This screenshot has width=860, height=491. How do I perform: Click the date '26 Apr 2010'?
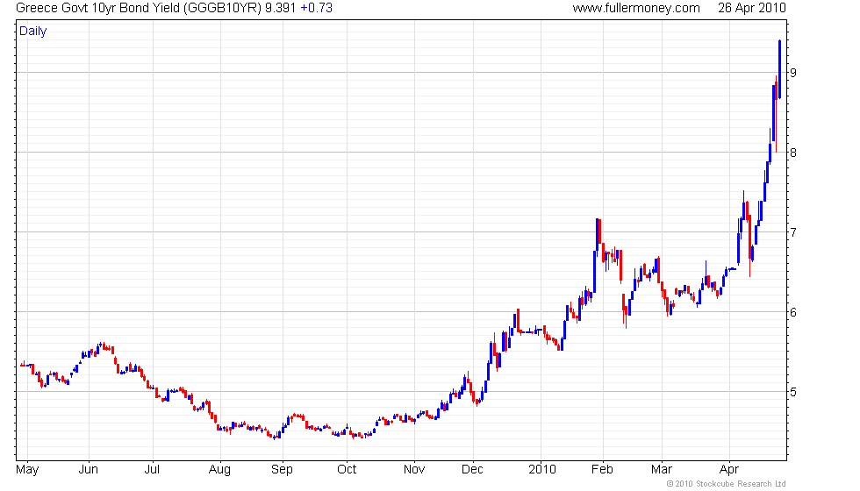click(x=752, y=8)
